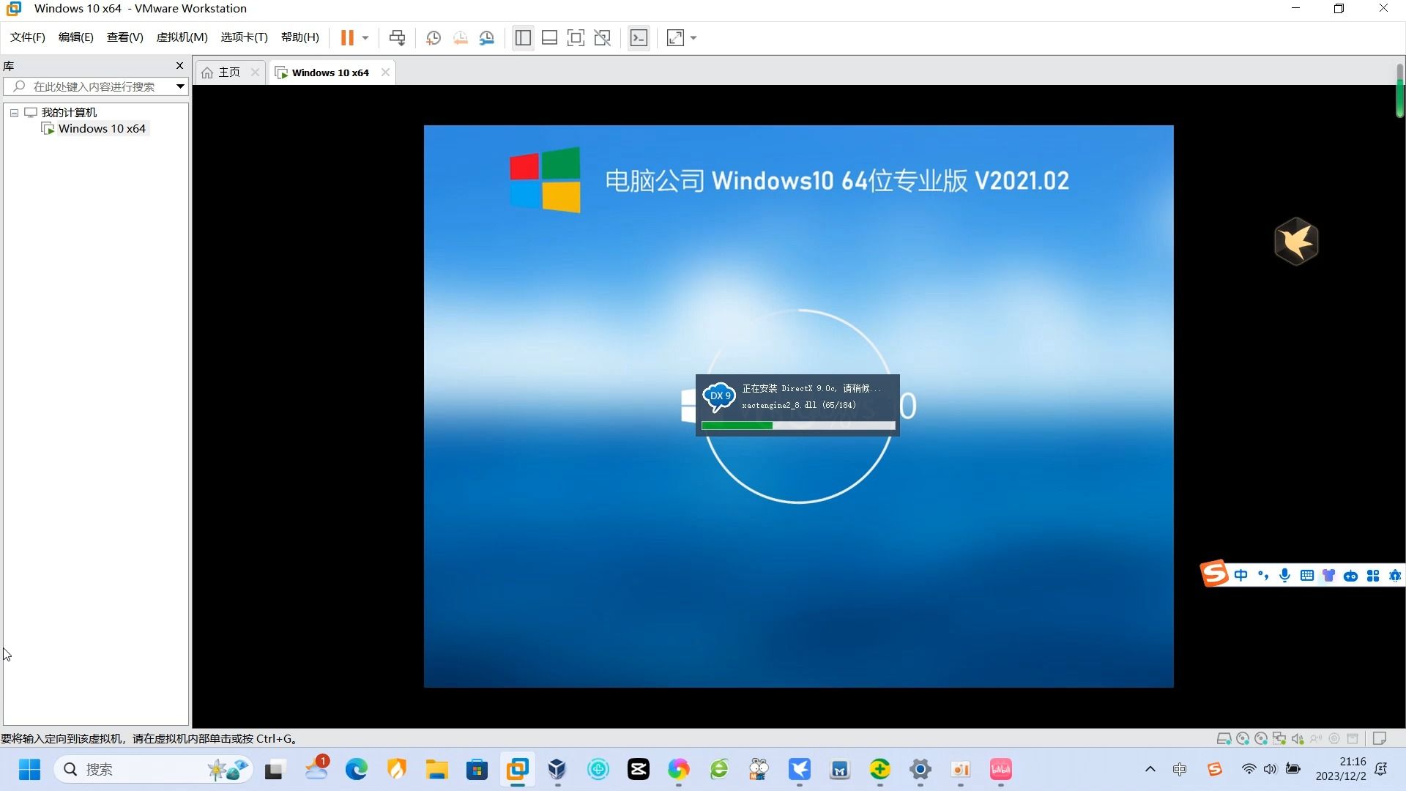Close the 主页 tab

coord(255,72)
